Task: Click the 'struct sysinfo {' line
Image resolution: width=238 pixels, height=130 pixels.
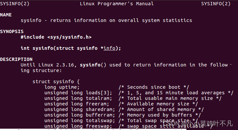Action: click(56, 82)
